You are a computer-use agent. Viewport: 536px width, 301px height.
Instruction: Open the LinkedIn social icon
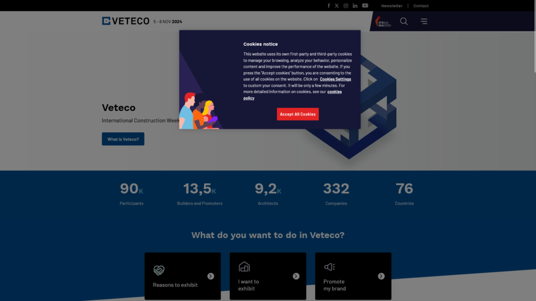coord(355,6)
